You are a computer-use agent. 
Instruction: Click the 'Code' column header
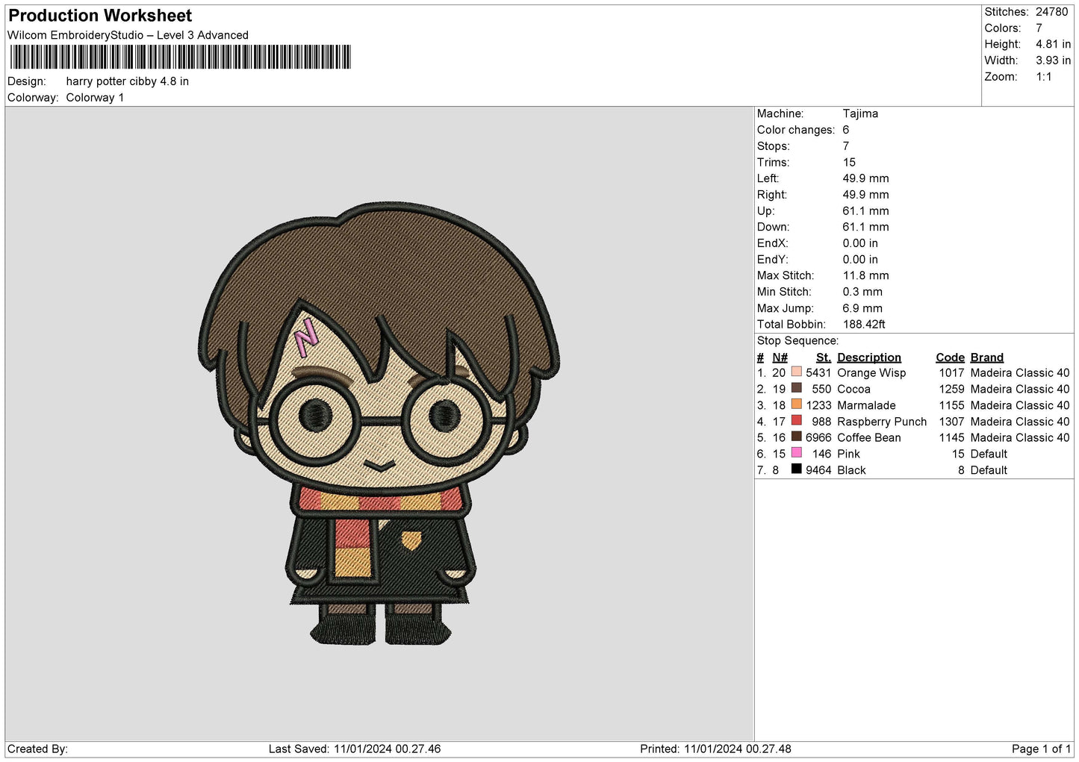click(950, 357)
